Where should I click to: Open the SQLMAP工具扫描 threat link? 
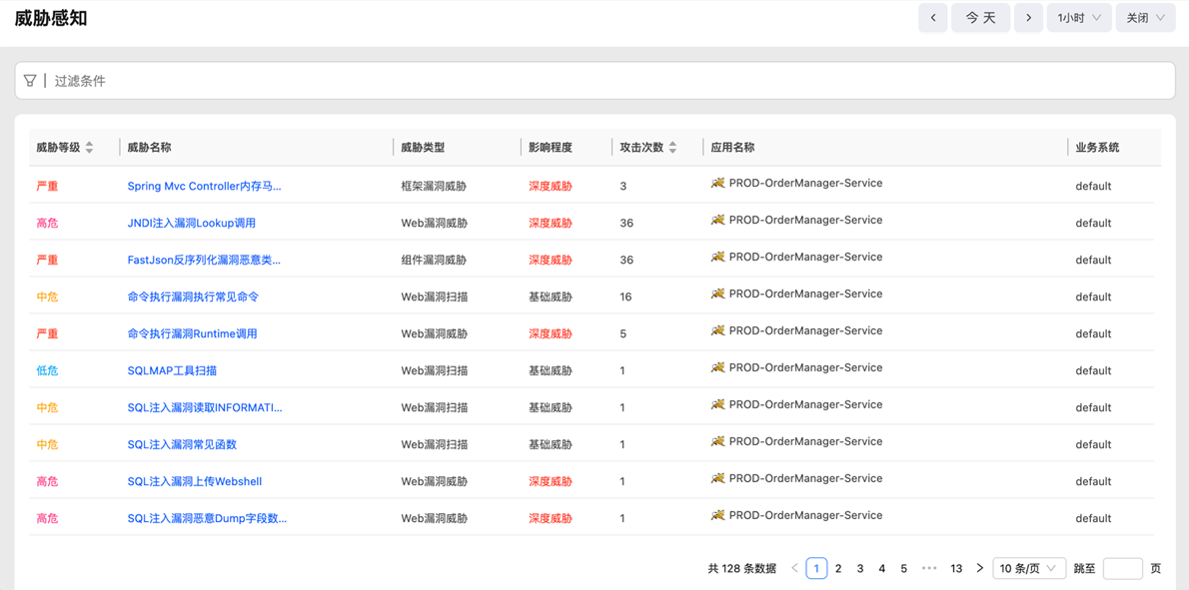point(172,370)
